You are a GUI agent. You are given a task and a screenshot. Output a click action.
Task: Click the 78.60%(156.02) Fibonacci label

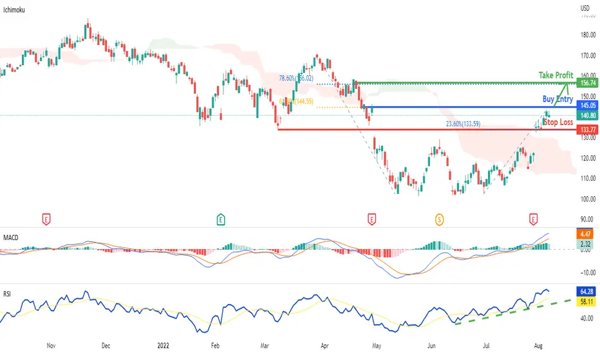(296, 78)
